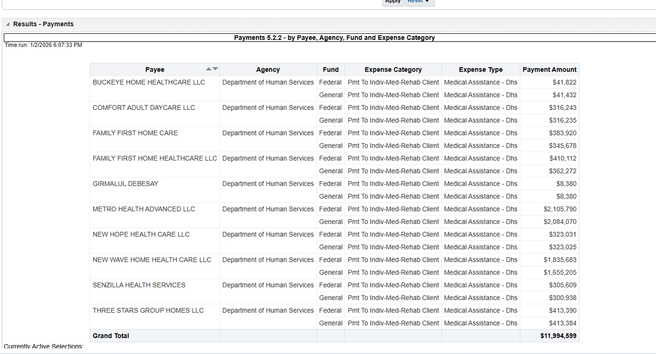Click the grand total amount $11,994,599
656x354 pixels.
pos(558,335)
